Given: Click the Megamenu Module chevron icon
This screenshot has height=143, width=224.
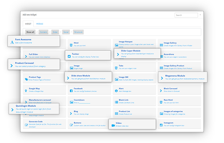Looking at the screenshot, I should [162, 78].
